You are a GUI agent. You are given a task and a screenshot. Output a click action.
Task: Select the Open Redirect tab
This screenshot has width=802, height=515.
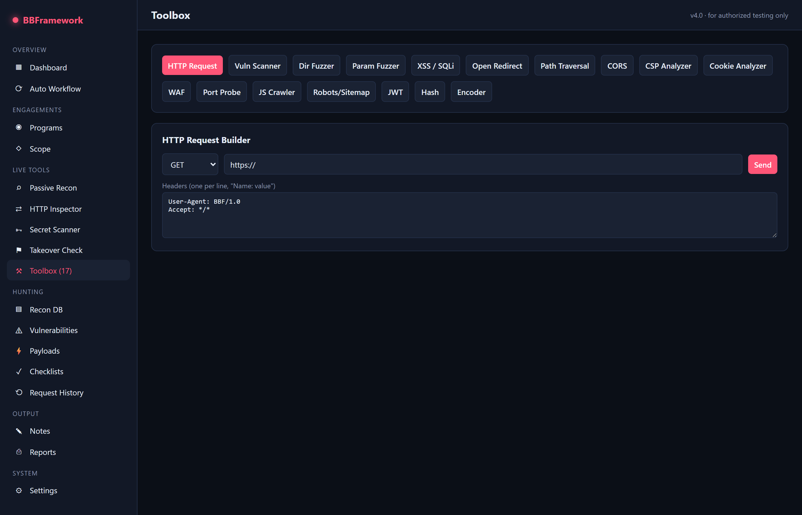(497, 66)
